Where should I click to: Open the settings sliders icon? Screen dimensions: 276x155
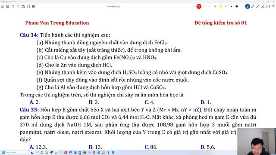click(34, 6)
